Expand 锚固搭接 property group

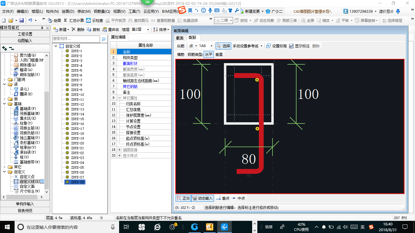(119, 150)
